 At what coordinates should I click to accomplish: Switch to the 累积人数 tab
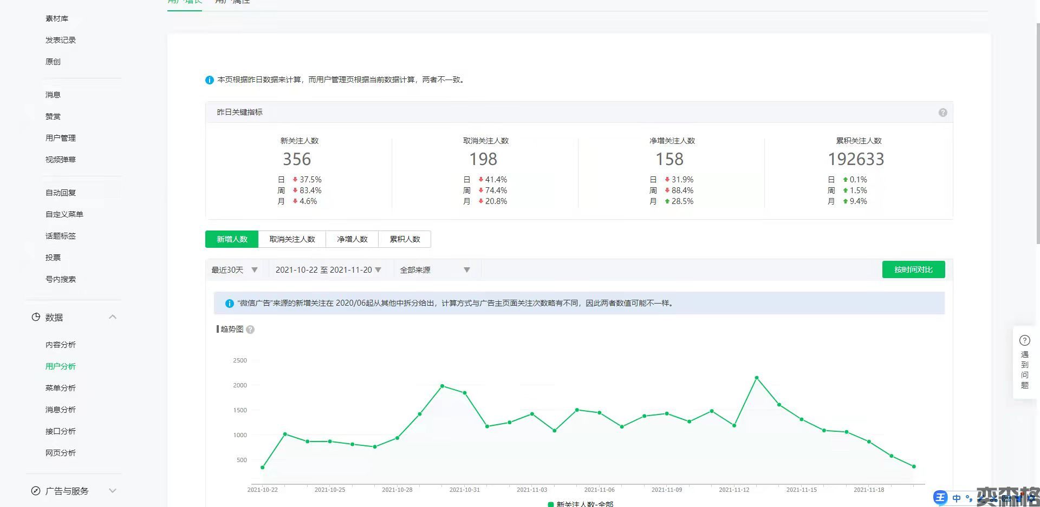point(405,239)
